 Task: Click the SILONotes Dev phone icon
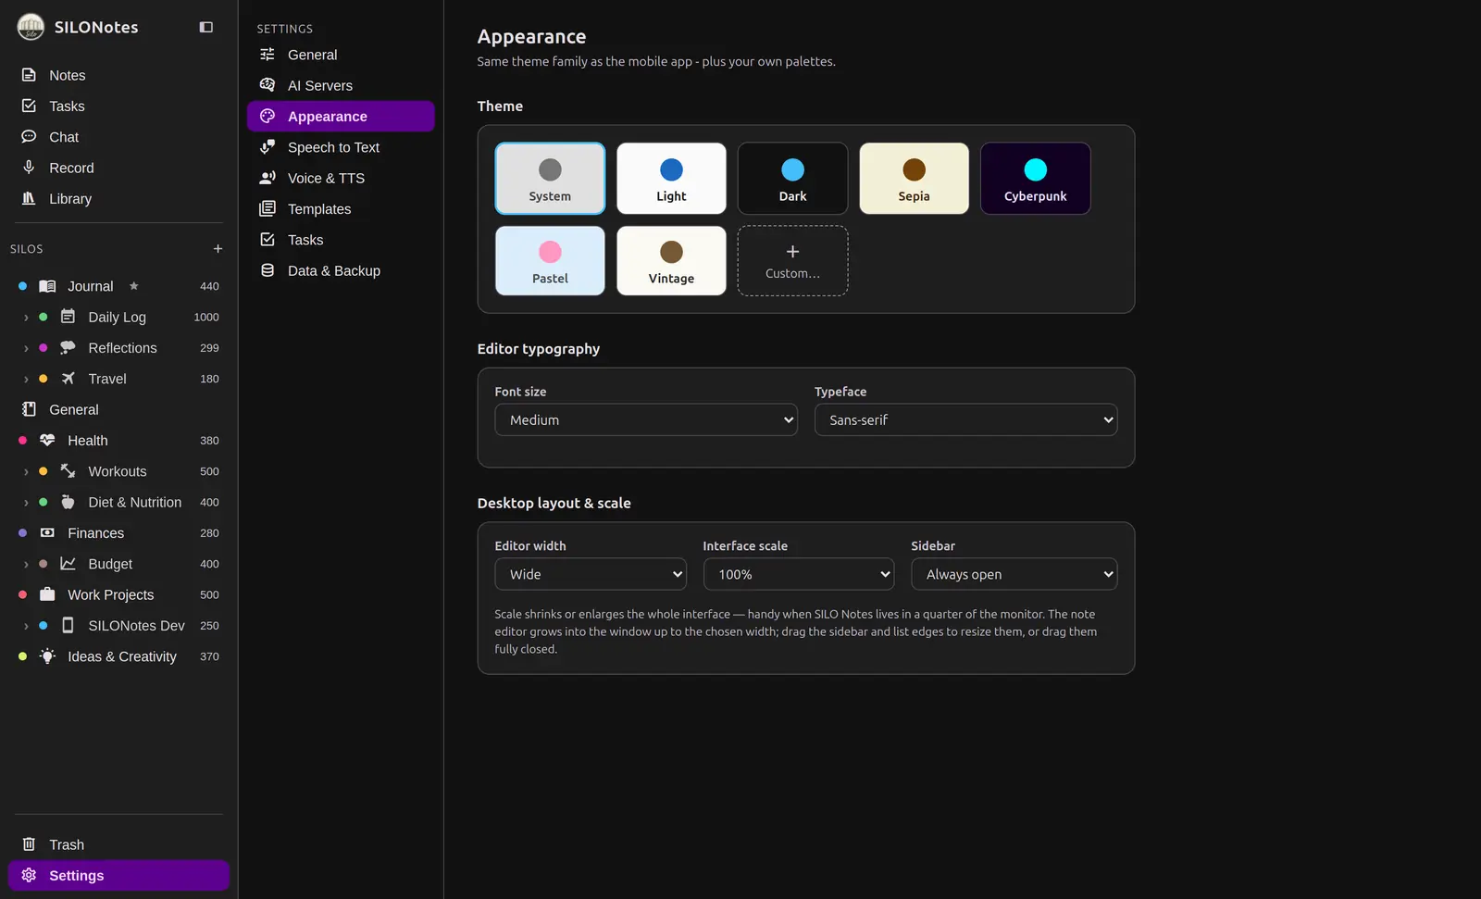tap(68, 625)
